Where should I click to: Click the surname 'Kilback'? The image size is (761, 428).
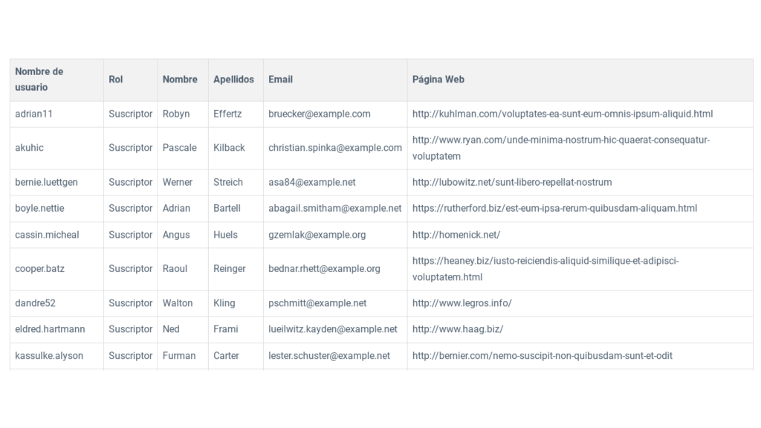pyautogui.click(x=229, y=148)
